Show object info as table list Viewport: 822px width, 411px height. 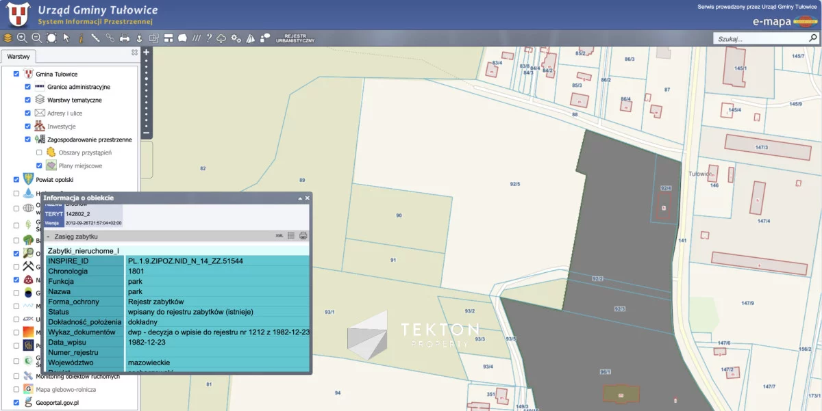click(291, 236)
